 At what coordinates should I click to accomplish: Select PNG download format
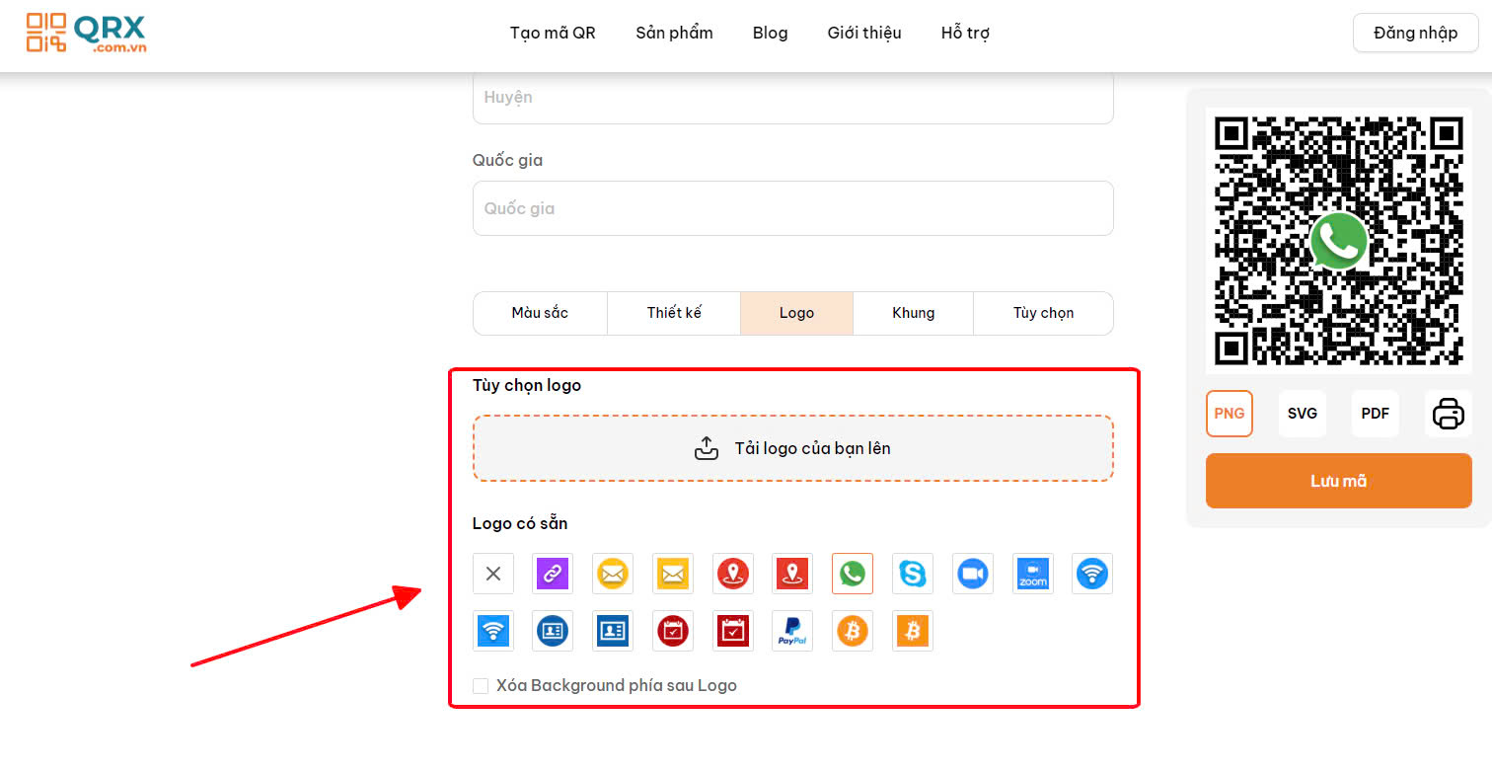click(1230, 414)
